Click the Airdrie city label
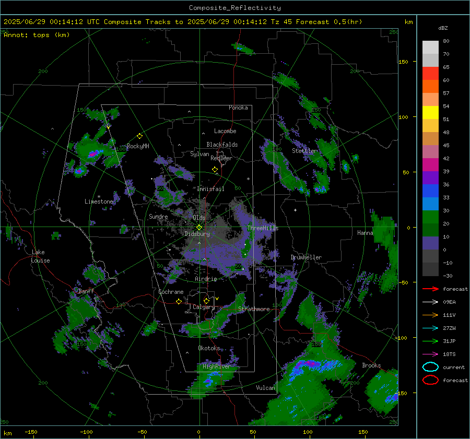Screen dimensions: 470x439 pyautogui.click(x=206, y=279)
